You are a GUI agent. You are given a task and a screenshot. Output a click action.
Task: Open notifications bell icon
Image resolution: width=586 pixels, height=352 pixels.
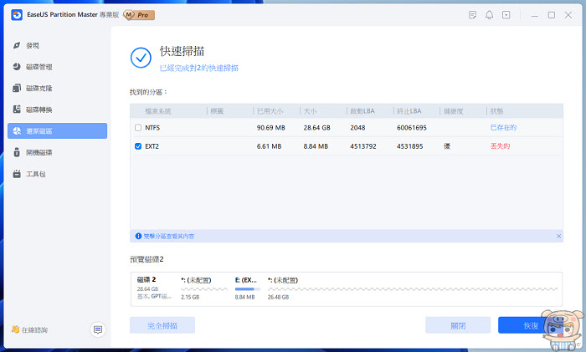489,15
